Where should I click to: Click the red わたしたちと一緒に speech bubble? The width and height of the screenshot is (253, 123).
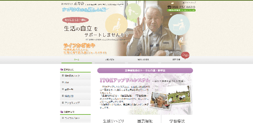click(76, 20)
